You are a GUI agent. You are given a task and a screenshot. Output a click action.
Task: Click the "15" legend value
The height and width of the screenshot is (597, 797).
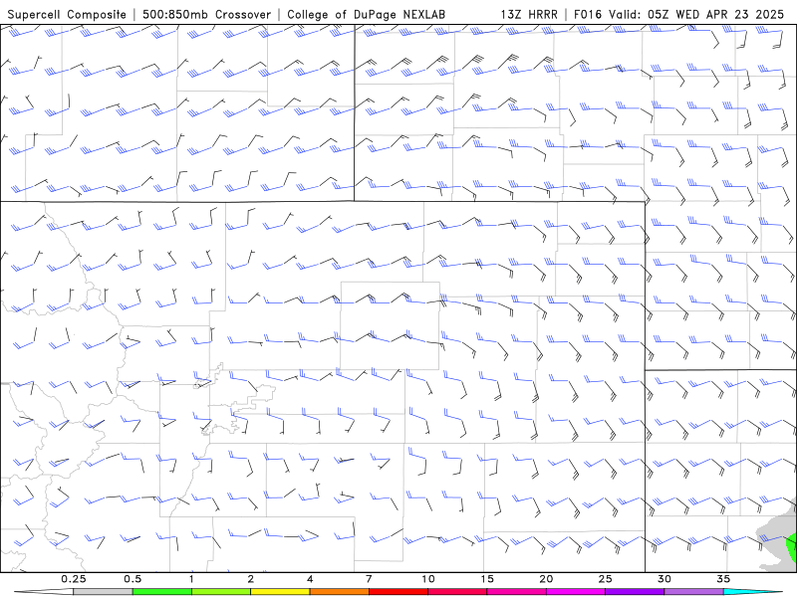(x=487, y=579)
